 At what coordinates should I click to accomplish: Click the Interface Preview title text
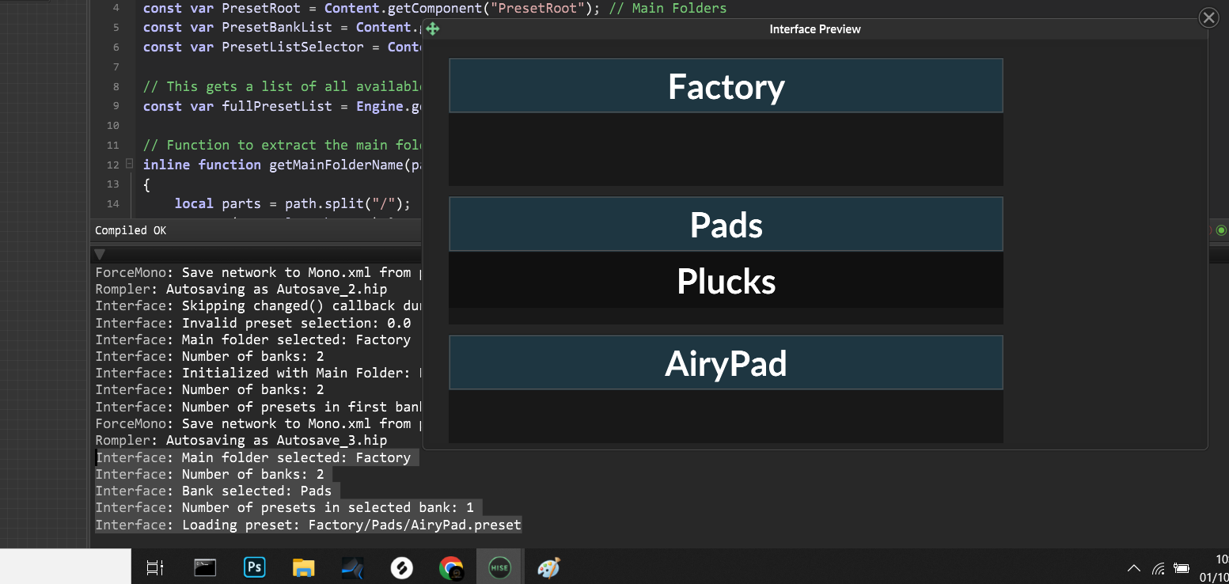pos(815,29)
